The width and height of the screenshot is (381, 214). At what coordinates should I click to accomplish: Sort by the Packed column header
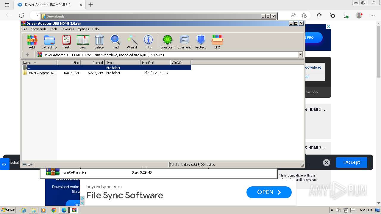93,62
